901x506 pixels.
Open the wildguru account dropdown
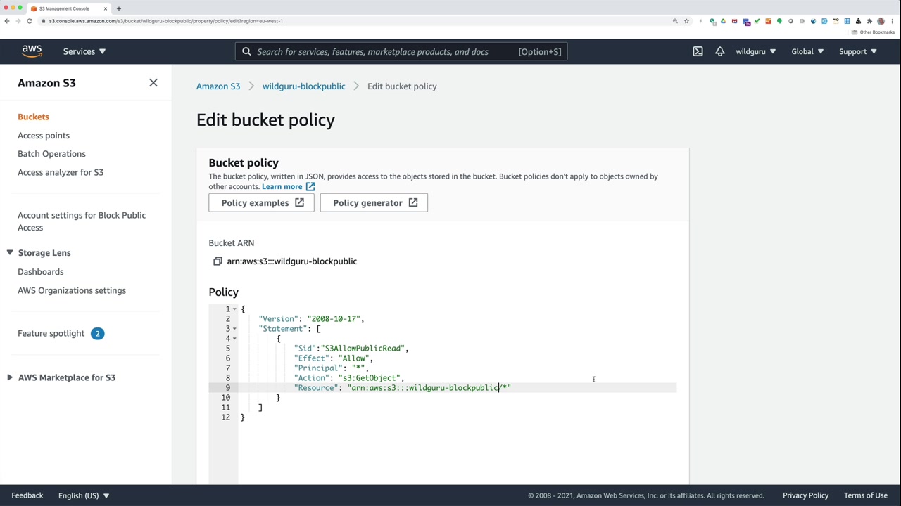[755, 51]
